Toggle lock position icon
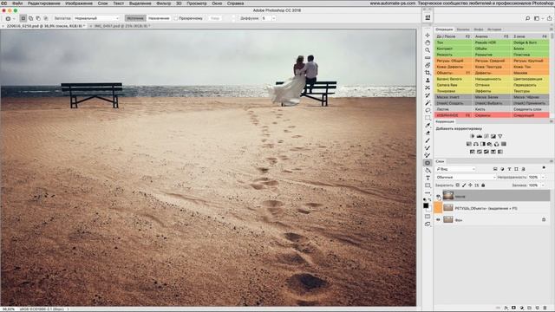 coord(470,185)
